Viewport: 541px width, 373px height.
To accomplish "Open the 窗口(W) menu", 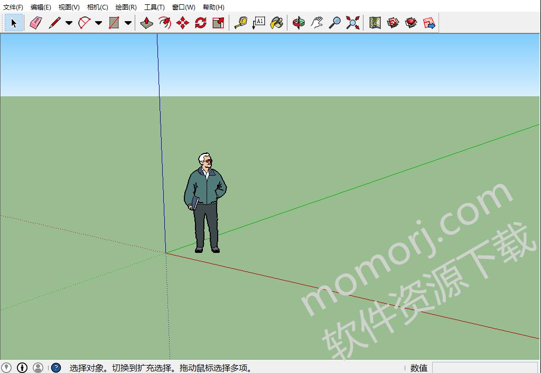I will coord(184,7).
